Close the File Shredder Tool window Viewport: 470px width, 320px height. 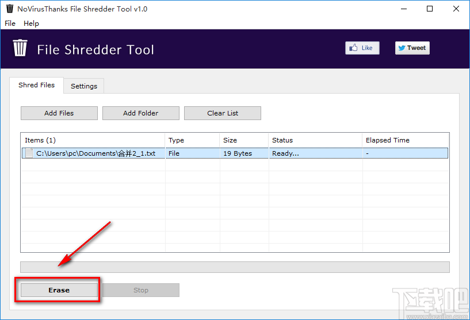coord(456,9)
